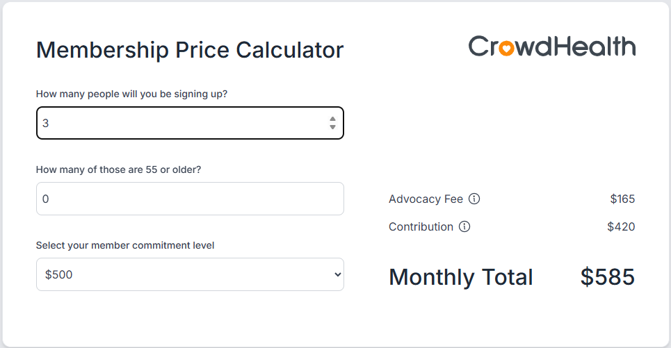
Task: Click the Advocacy Fee label text
Action: (426, 199)
